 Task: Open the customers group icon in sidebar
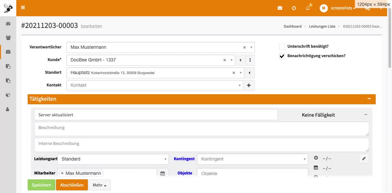click(x=8, y=38)
